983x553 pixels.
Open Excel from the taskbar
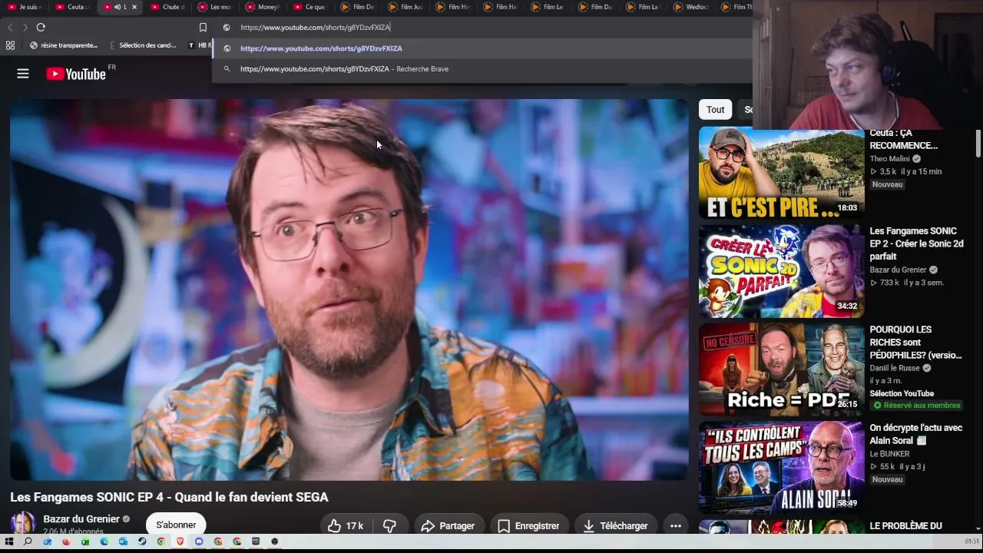tap(85, 541)
